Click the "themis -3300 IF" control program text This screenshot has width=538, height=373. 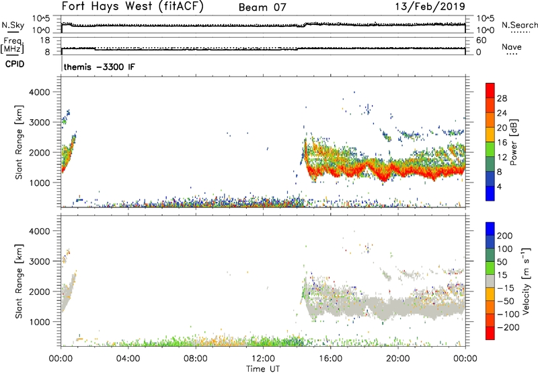(99, 67)
